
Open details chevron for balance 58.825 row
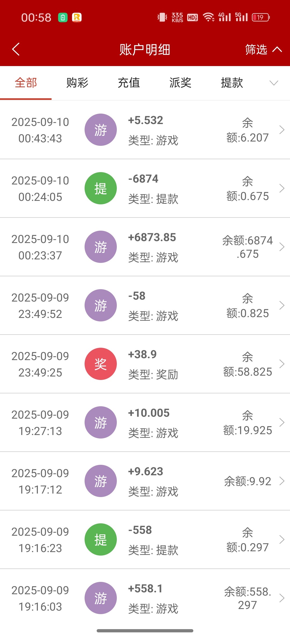click(x=282, y=364)
